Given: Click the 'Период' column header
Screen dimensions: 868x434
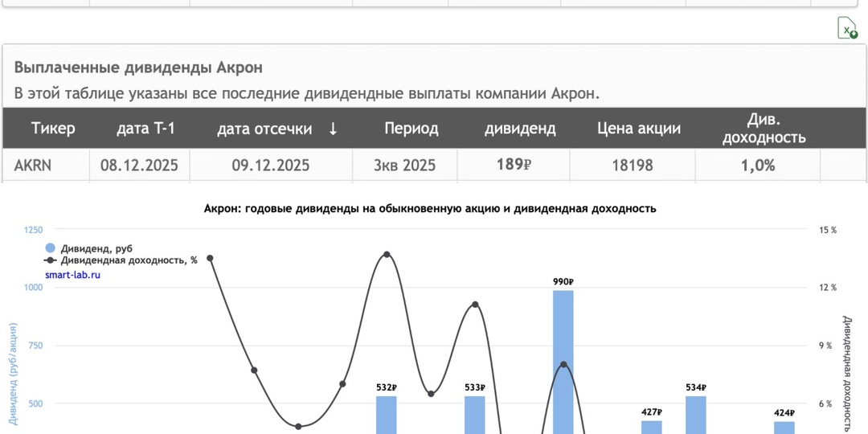Looking at the screenshot, I should click(411, 129).
